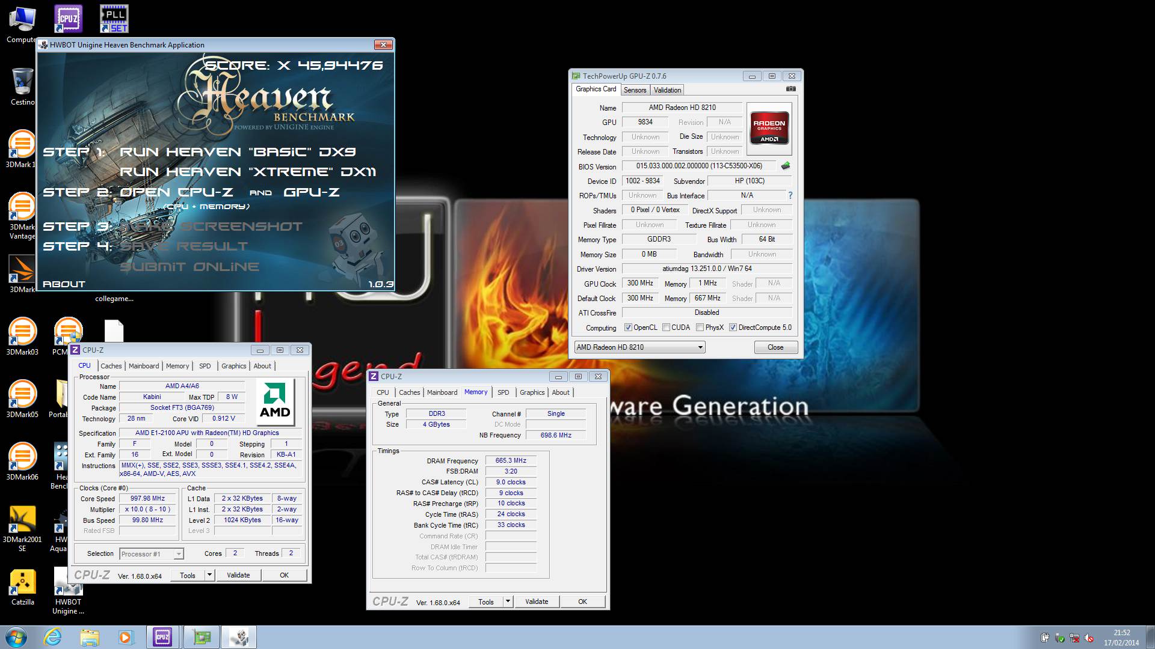
Task: Click the volume icon in system tray
Action: tap(1089, 638)
